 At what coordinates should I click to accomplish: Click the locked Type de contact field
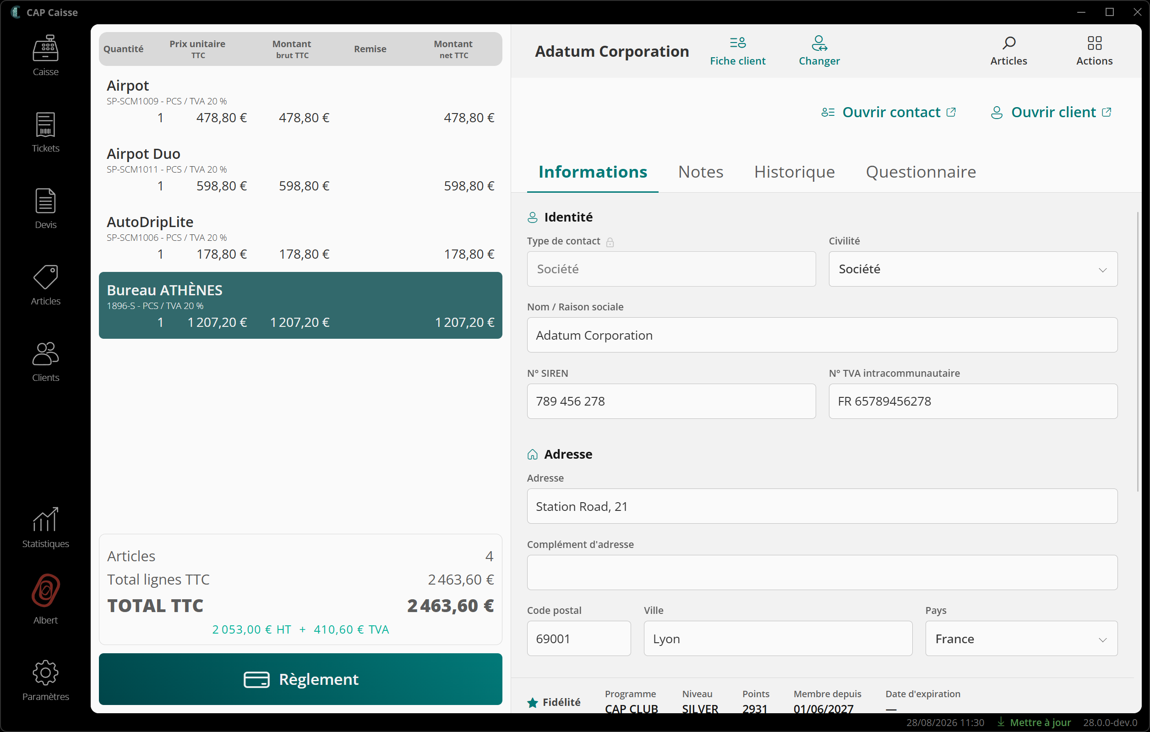(671, 269)
